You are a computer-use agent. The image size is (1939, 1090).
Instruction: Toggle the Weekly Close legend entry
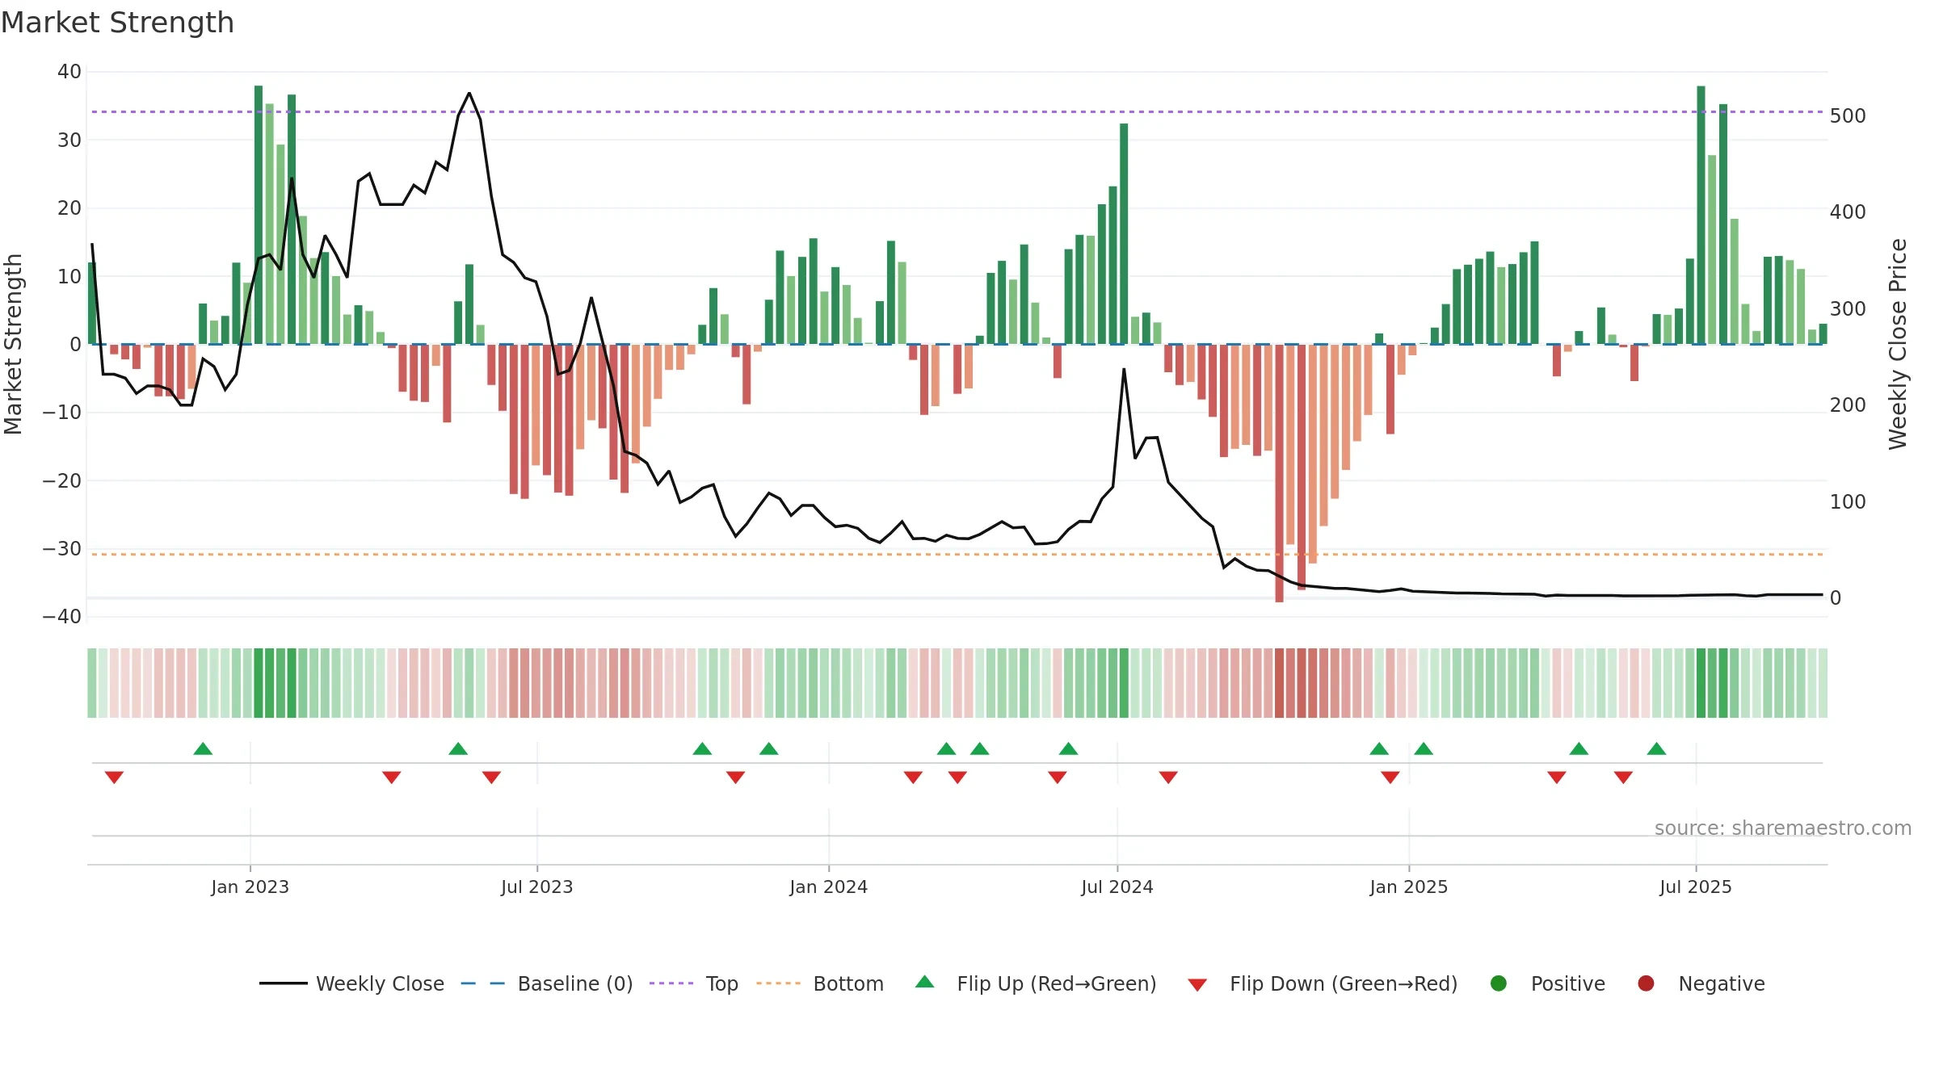pyautogui.click(x=351, y=983)
